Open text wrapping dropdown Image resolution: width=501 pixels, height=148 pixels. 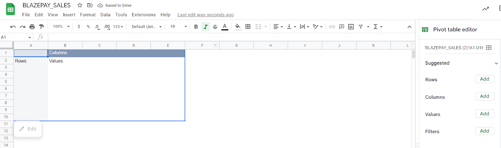(304, 27)
